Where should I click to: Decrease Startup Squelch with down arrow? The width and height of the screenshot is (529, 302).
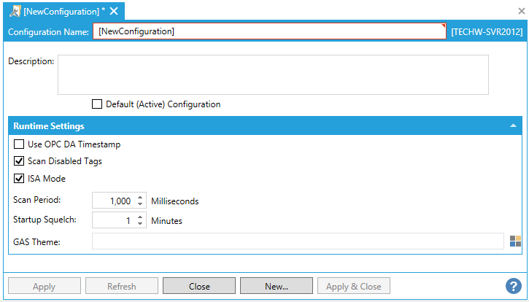[x=141, y=224]
